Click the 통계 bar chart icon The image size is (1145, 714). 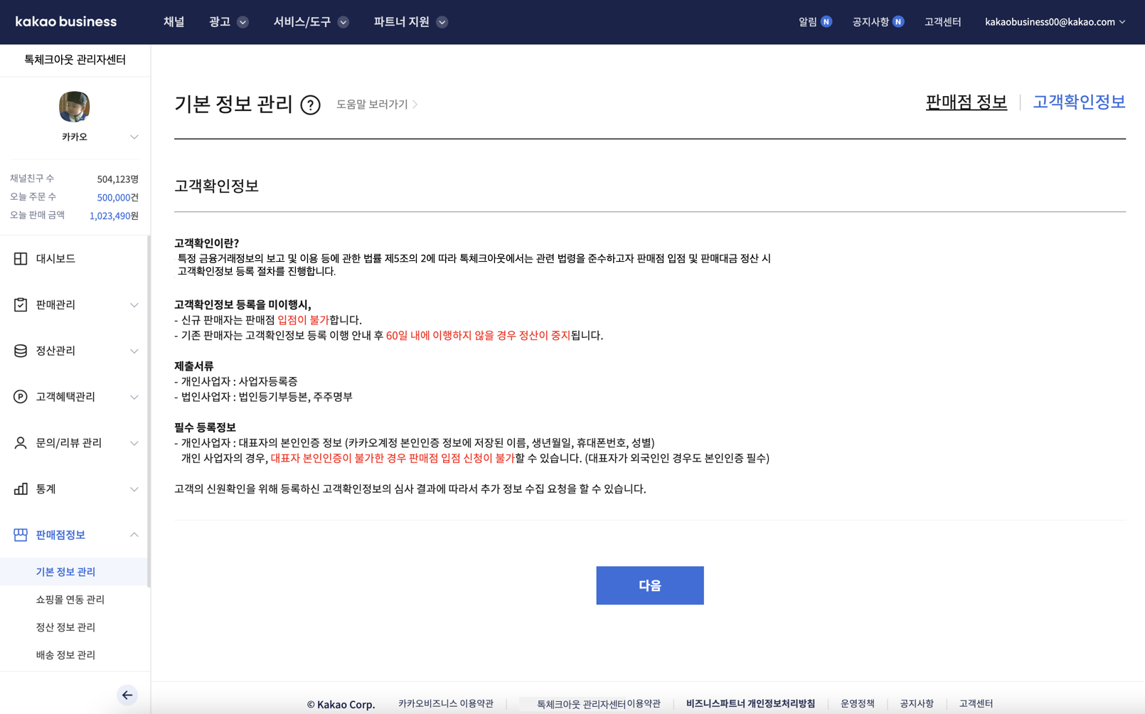click(x=21, y=489)
